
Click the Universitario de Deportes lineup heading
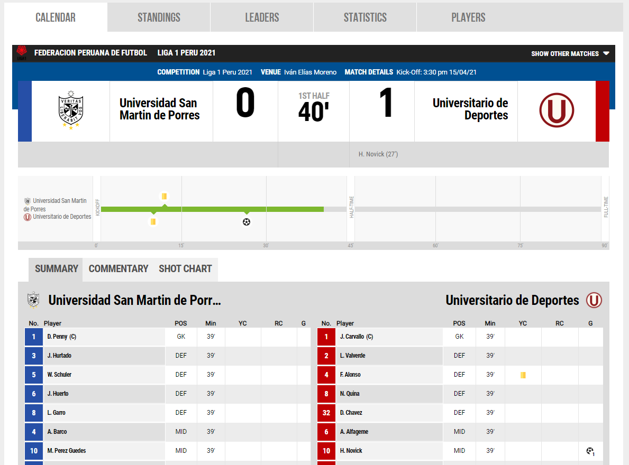point(512,300)
